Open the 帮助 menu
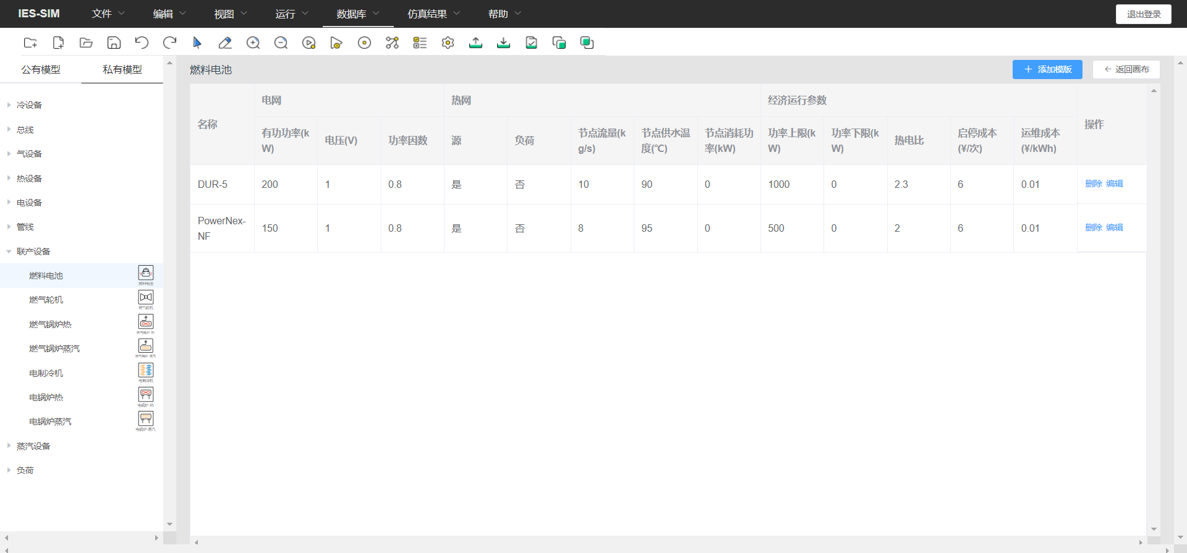1187x553 pixels. (x=504, y=14)
